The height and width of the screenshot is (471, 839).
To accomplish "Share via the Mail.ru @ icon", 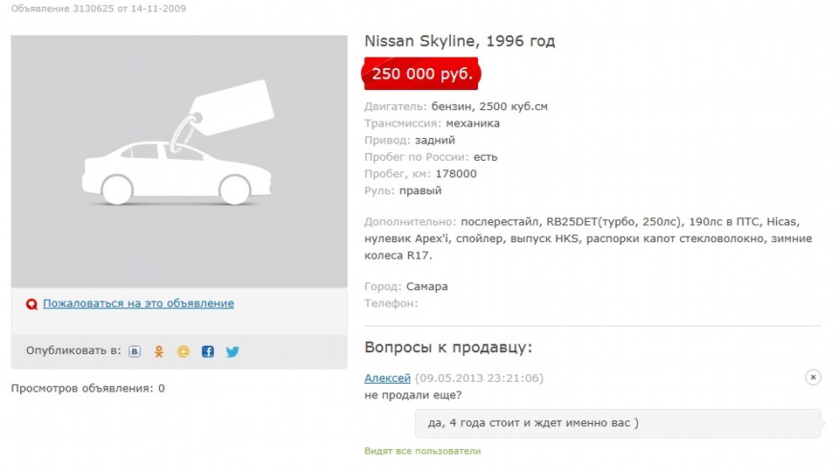I will pyautogui.click(x=184, y=351).
